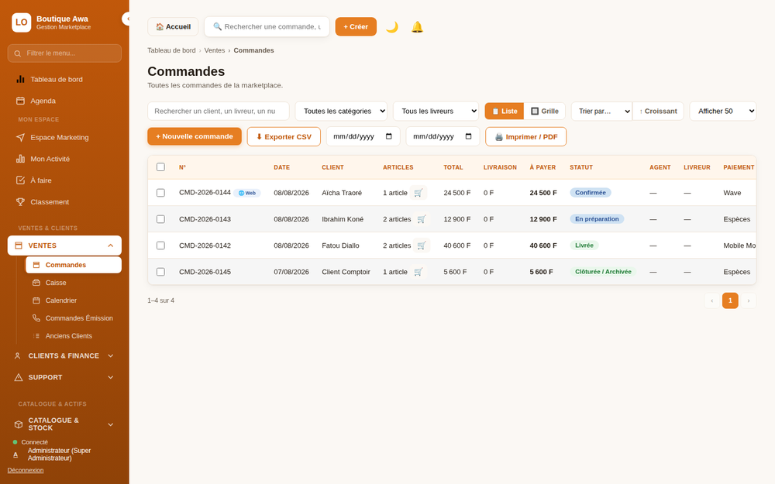Screen dimensions: 775x484
Task: Click Imprimer / PDF button
Action: (x=526, y=137)
